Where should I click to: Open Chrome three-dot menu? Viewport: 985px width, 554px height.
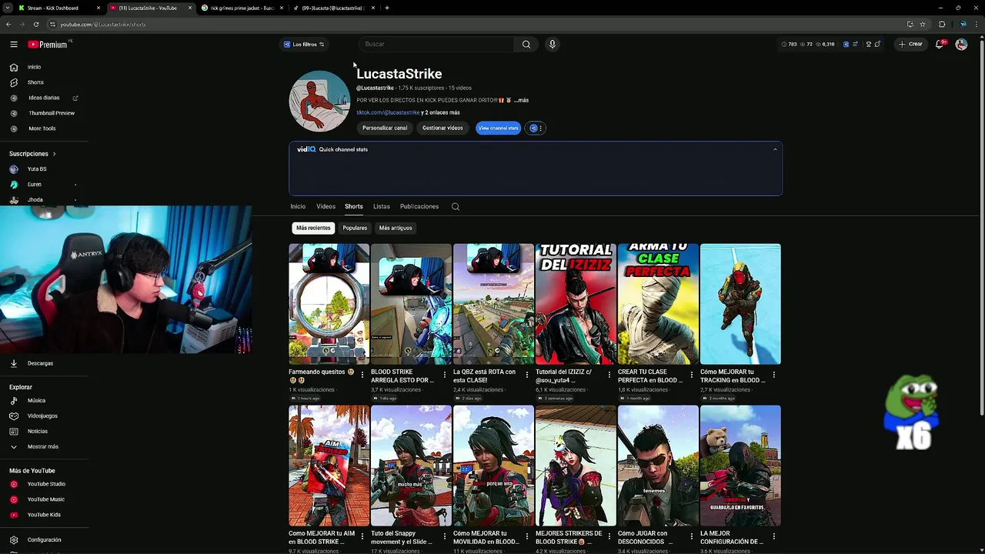tap(977, 24)
